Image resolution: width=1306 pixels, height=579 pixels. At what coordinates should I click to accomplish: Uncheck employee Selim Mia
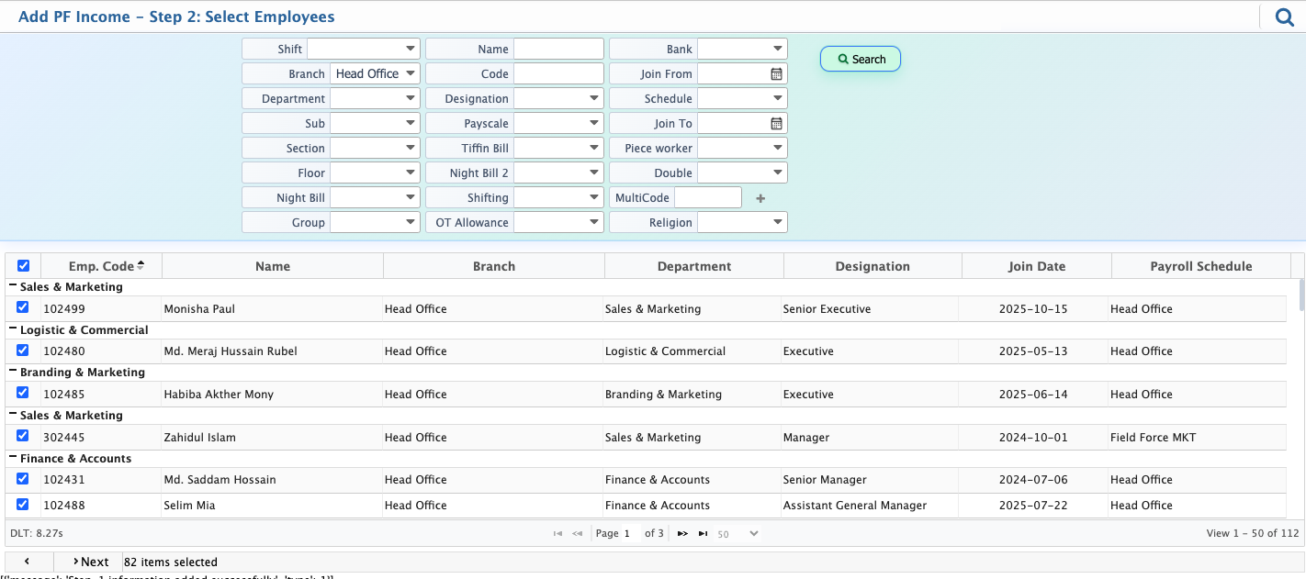point(23,504)
